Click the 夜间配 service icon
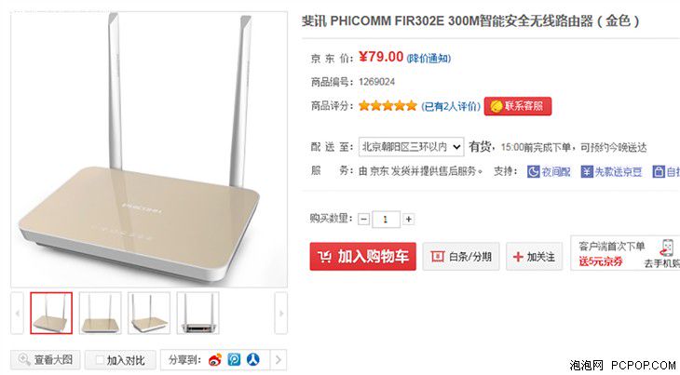 (x=533, y=172)
